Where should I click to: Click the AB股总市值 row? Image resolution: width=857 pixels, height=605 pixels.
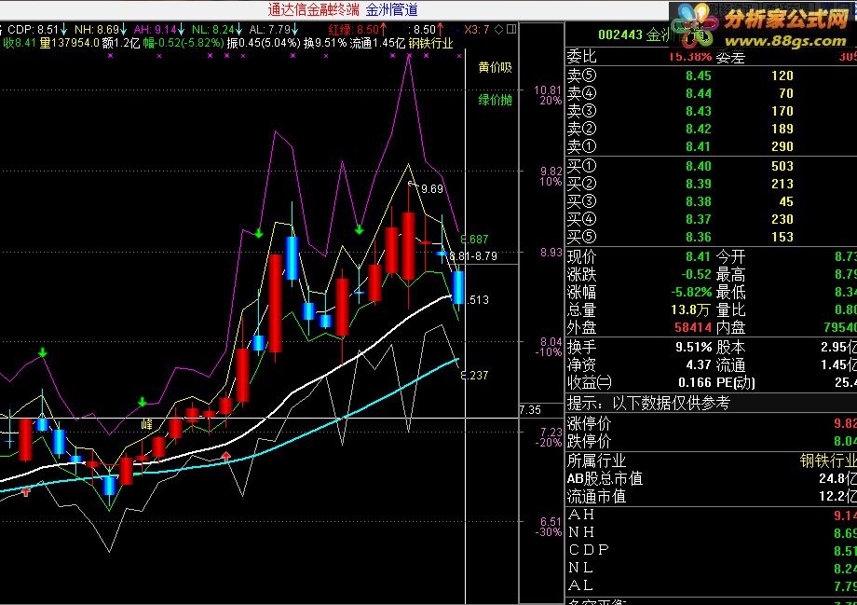711,478
